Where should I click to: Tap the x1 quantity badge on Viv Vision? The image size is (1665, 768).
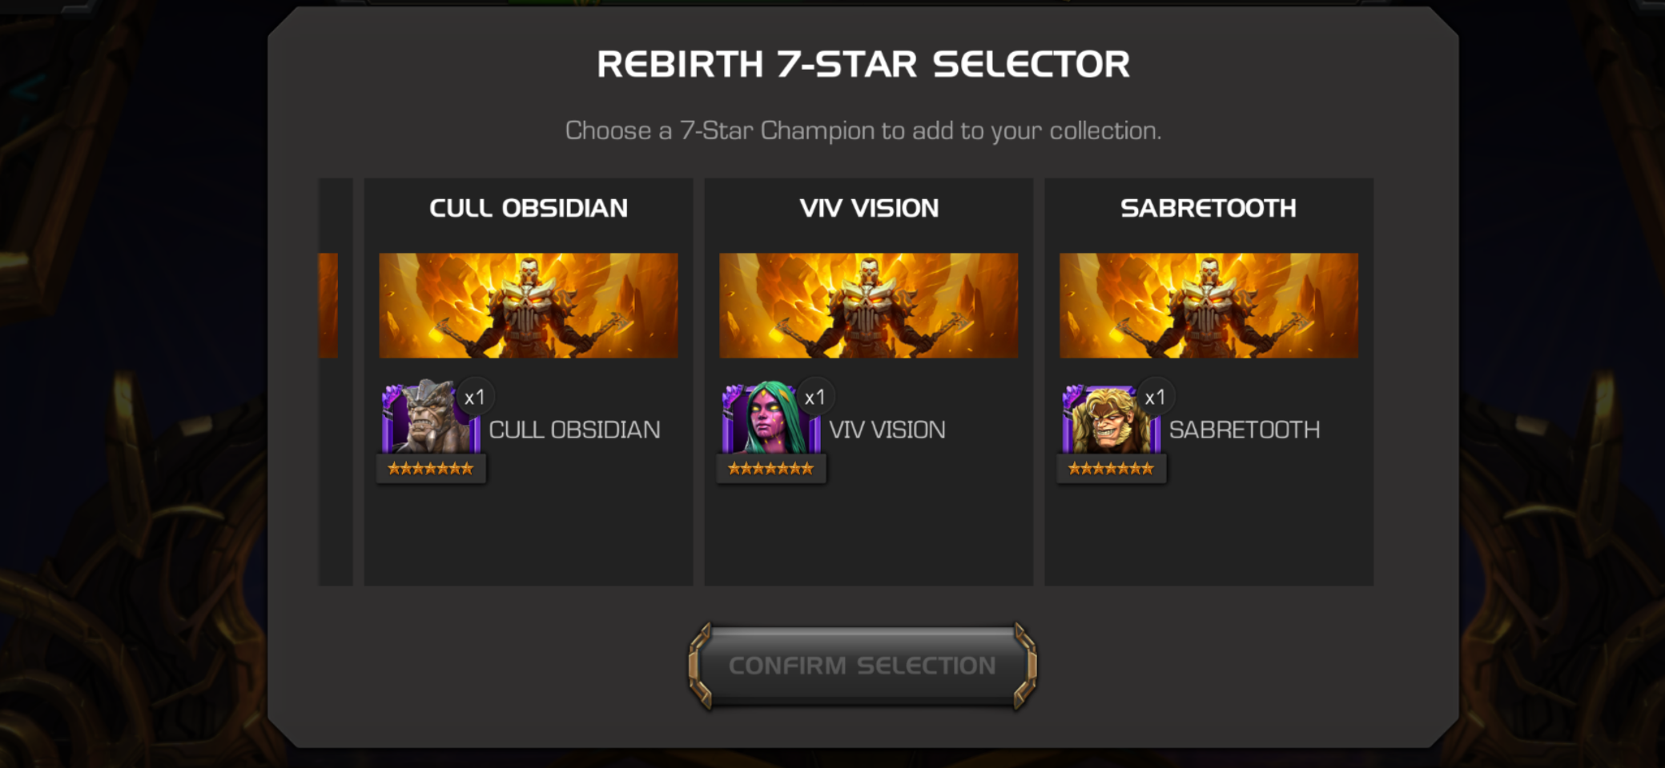pos(815,397)
